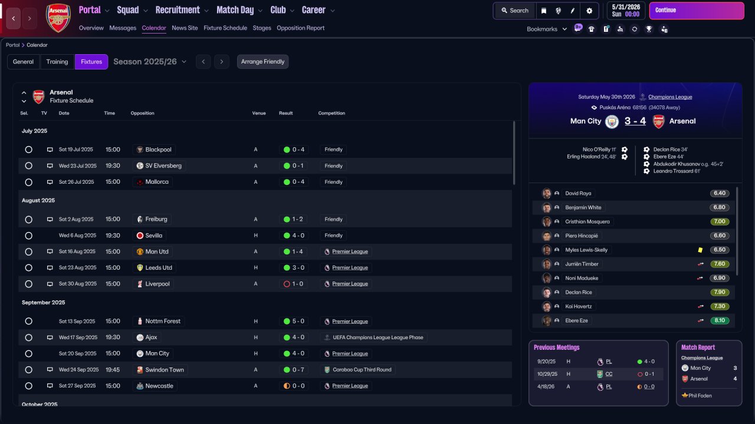Image resolution: width=755 pixels, height=424 pixels.
Task: Select the Mallorca fixture radio button
Action: [x=28, y=182]
